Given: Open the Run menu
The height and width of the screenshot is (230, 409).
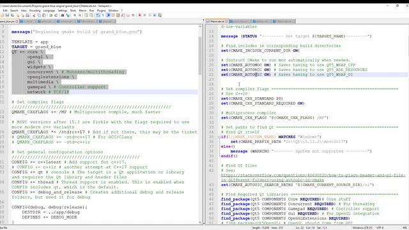Looking at the screenshot, I should coord(91,11).
